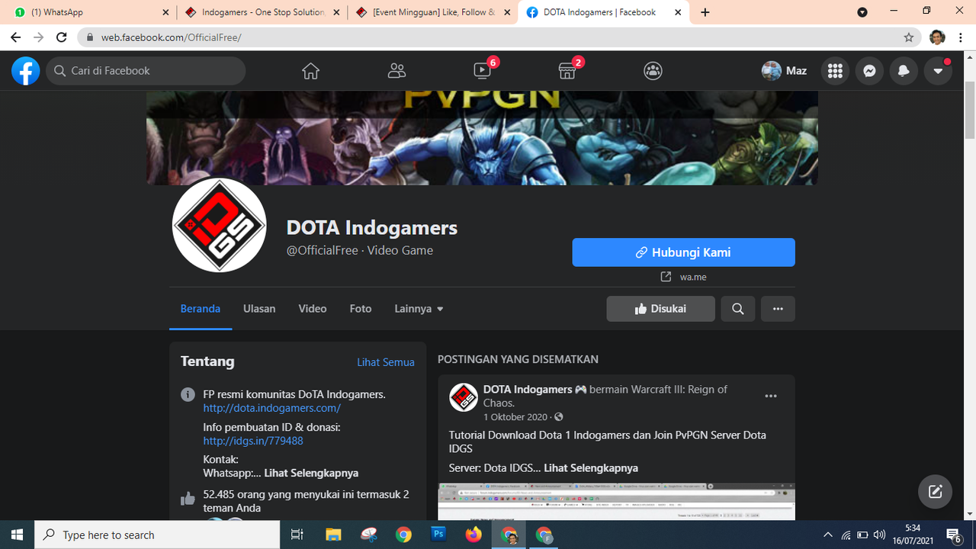Viewport: 976px width, 549px height.
Task: Switch to the Foto tab
Action: 361,309
